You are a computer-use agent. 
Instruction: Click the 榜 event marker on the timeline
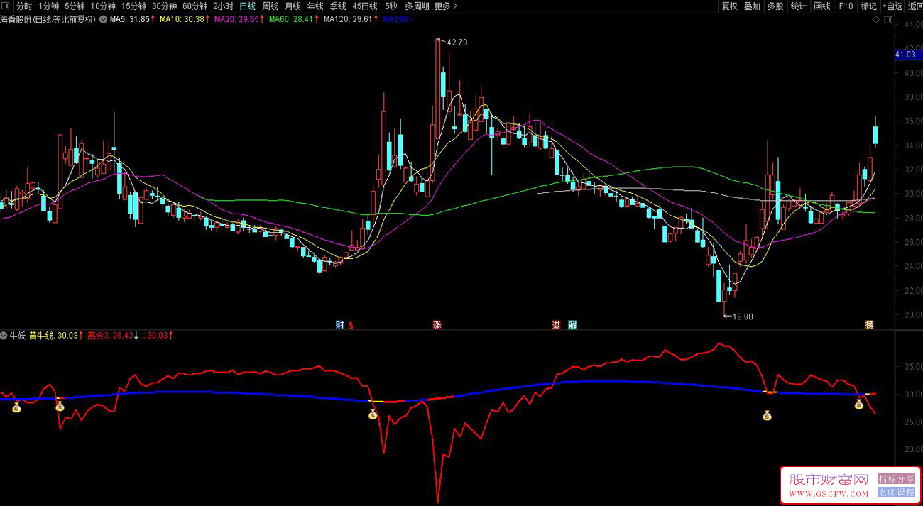click(x=869, y=325)
